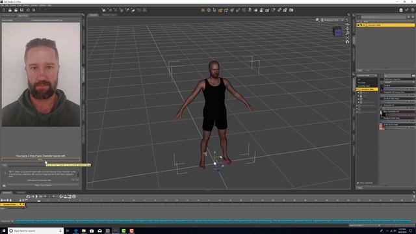Viewport: 416px width, 234px height.
Task: Open the Edit menu
Action: coord(7,5)
